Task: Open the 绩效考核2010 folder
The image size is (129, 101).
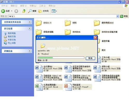Action: pos(97,23)
